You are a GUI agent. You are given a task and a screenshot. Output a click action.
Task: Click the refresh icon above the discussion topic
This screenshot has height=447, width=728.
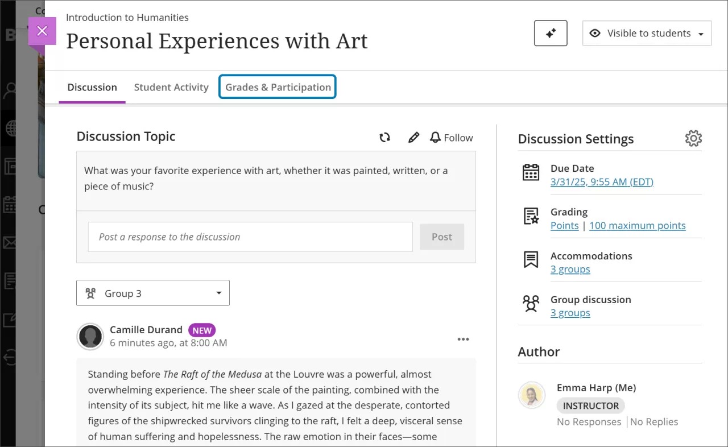click(x=384, y=137)
